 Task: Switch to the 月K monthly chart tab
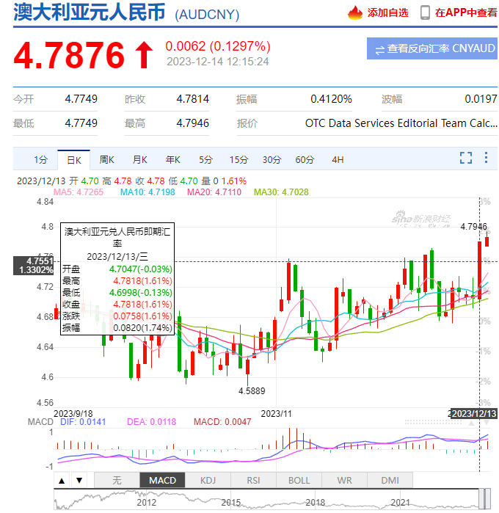coord(139,159)
